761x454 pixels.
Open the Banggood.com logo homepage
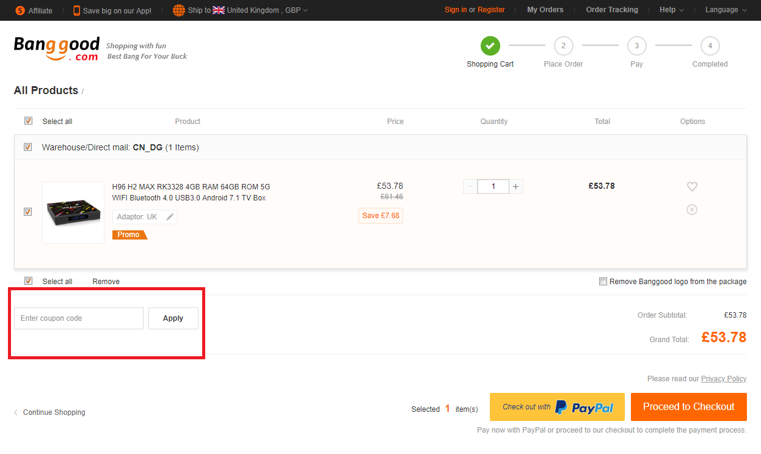(x=57, y=48)
